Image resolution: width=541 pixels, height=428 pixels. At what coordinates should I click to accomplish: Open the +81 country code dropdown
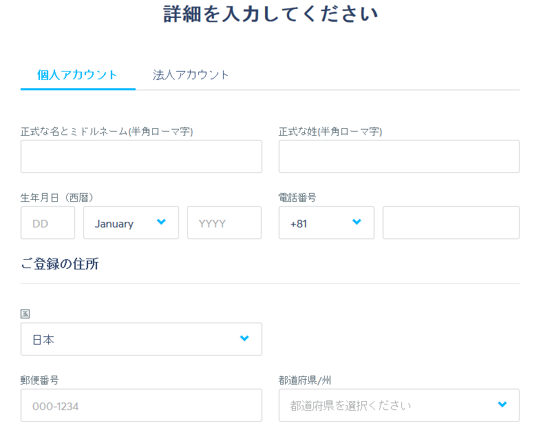click(x=326, y=223)
